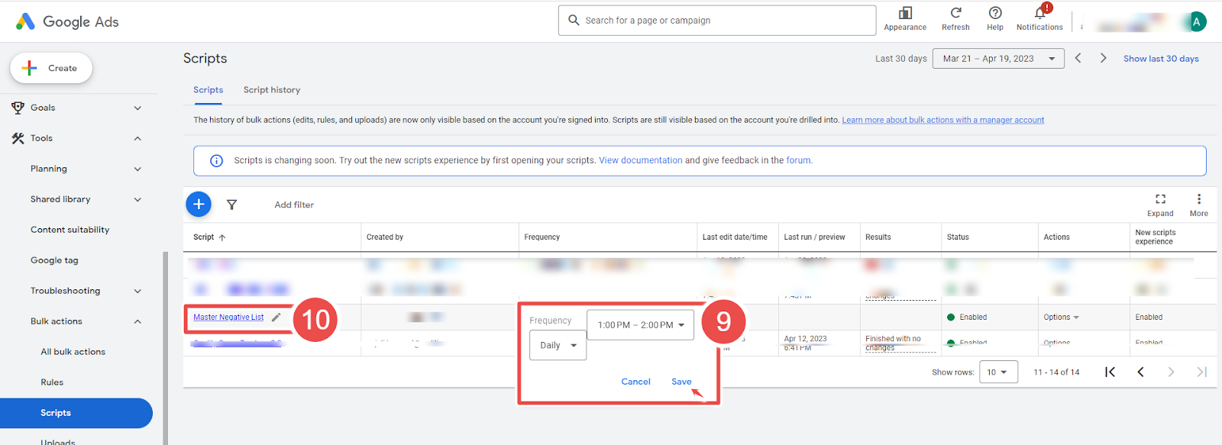Cancel the frequency dialog
This screenshot has width=1222, height=445.
(635, 382)
